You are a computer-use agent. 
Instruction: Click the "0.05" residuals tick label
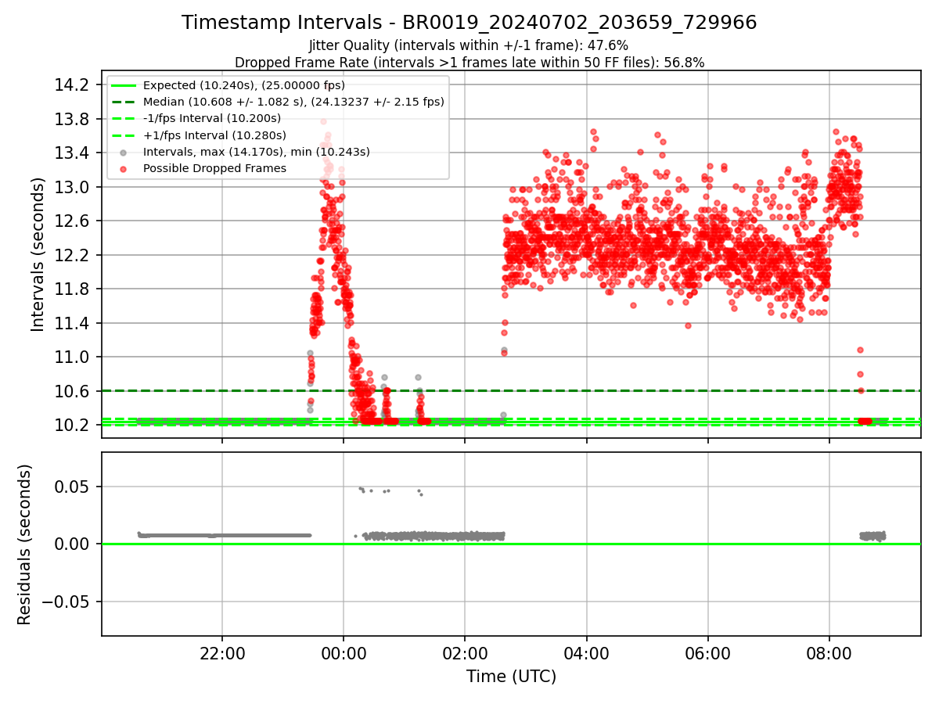(73, 487)
